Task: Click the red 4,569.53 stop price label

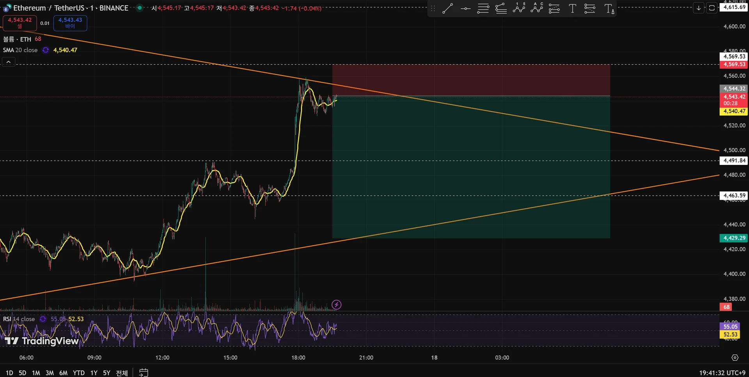Action: point(734,64)
